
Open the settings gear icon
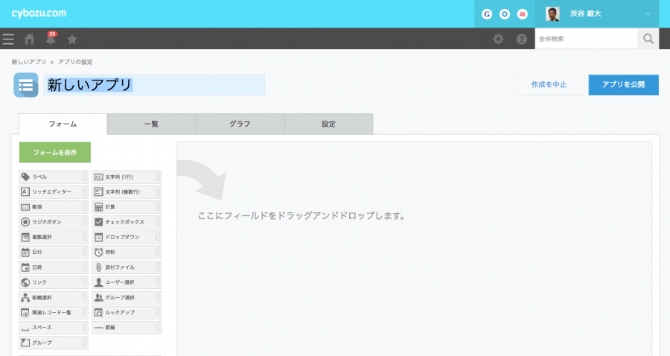499,39
